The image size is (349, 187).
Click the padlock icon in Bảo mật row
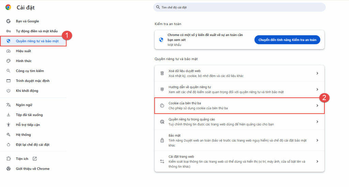[x=162, y=140]
